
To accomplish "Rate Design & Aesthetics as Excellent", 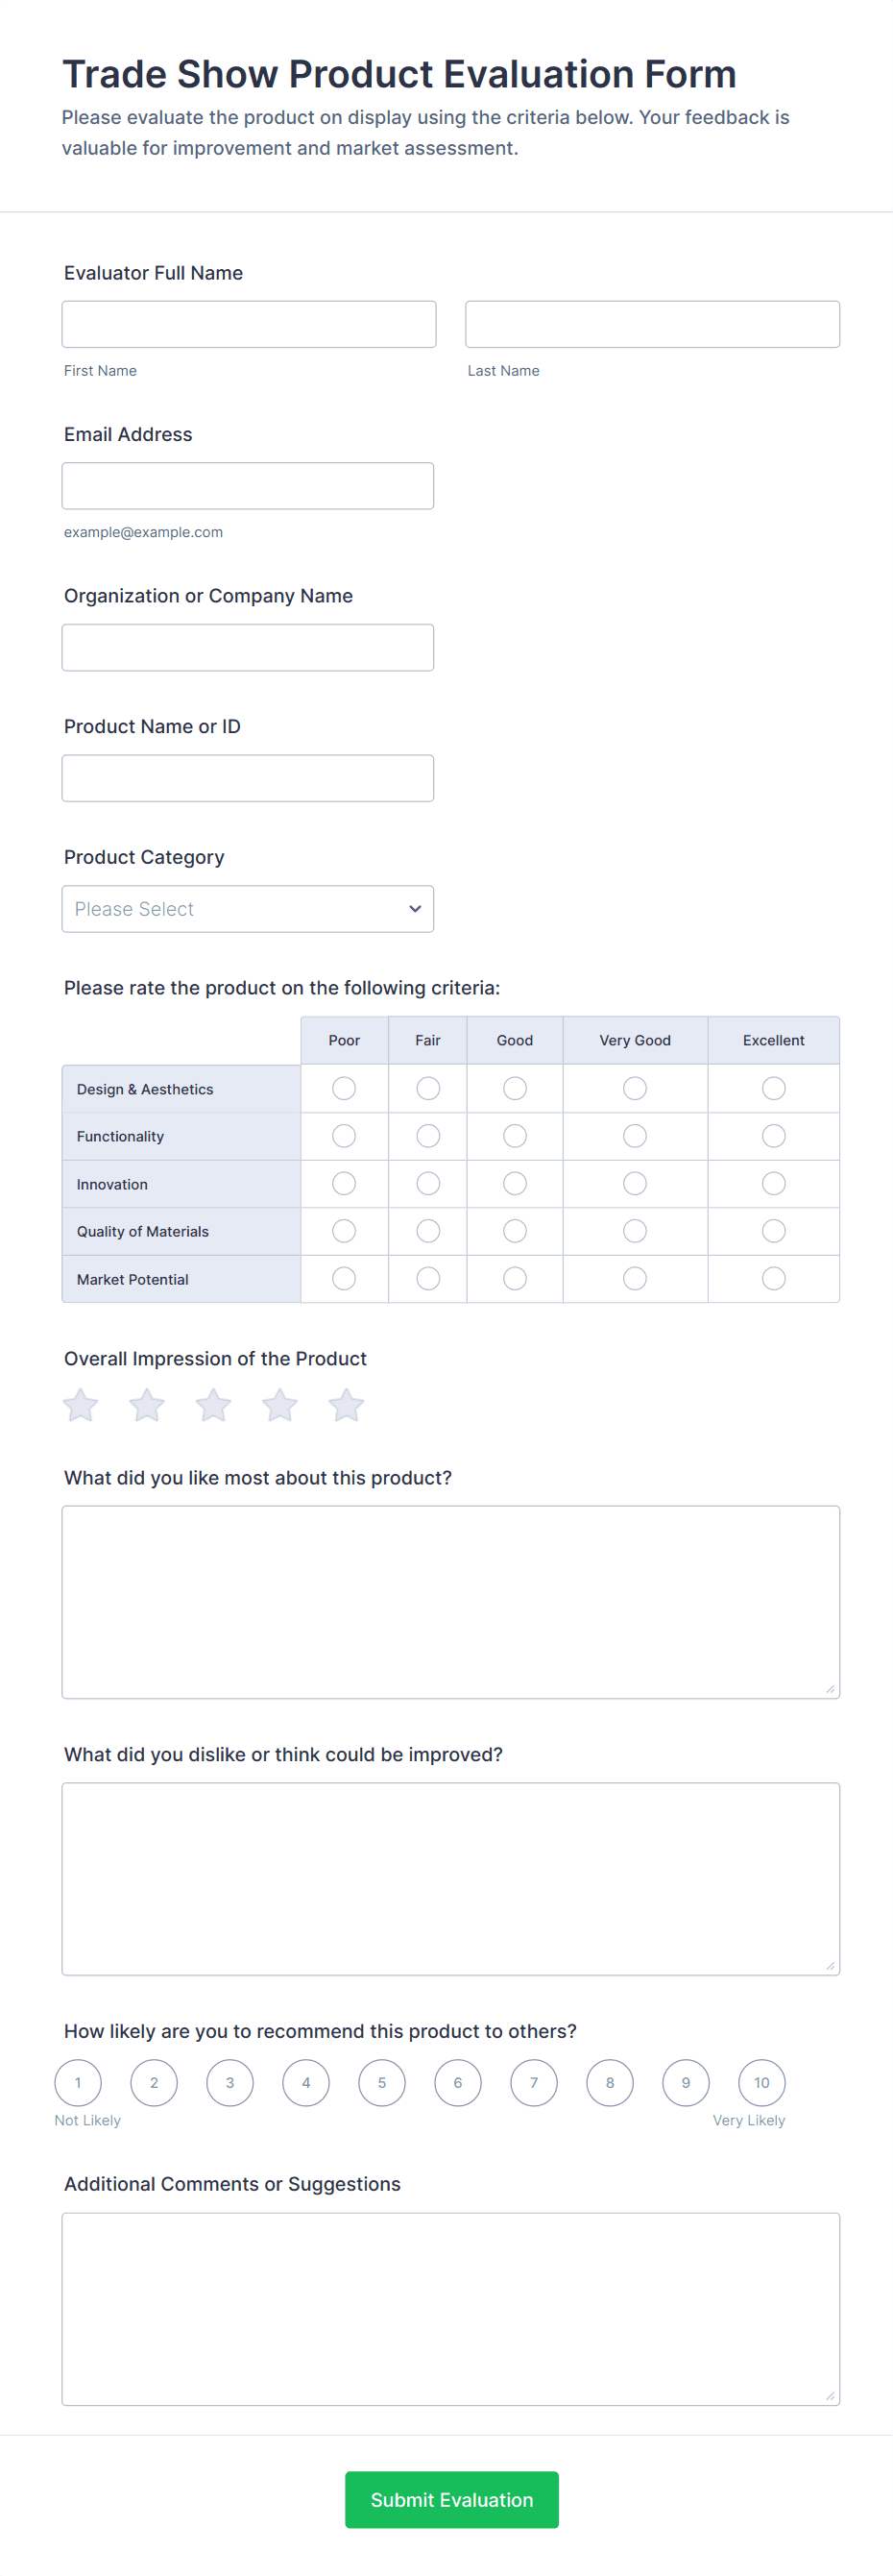I will coord(773,1088).
